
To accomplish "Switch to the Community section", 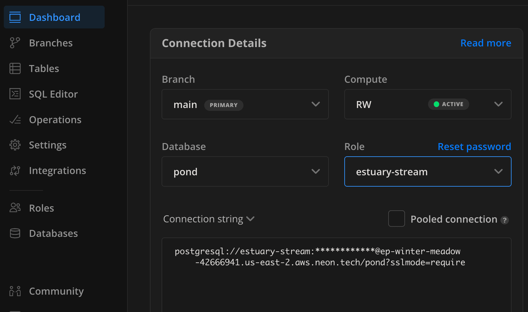I will pyautogui.click(x=56, y=291).
